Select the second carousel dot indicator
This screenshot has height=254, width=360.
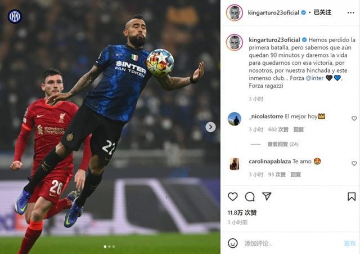[x=109, y=247]
